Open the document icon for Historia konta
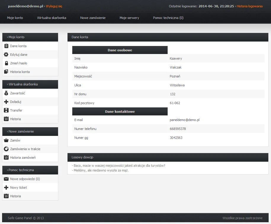 [6, 72]
